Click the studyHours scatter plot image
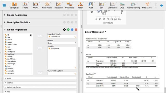This screenshot has height=93, width=166. point(106,17)
